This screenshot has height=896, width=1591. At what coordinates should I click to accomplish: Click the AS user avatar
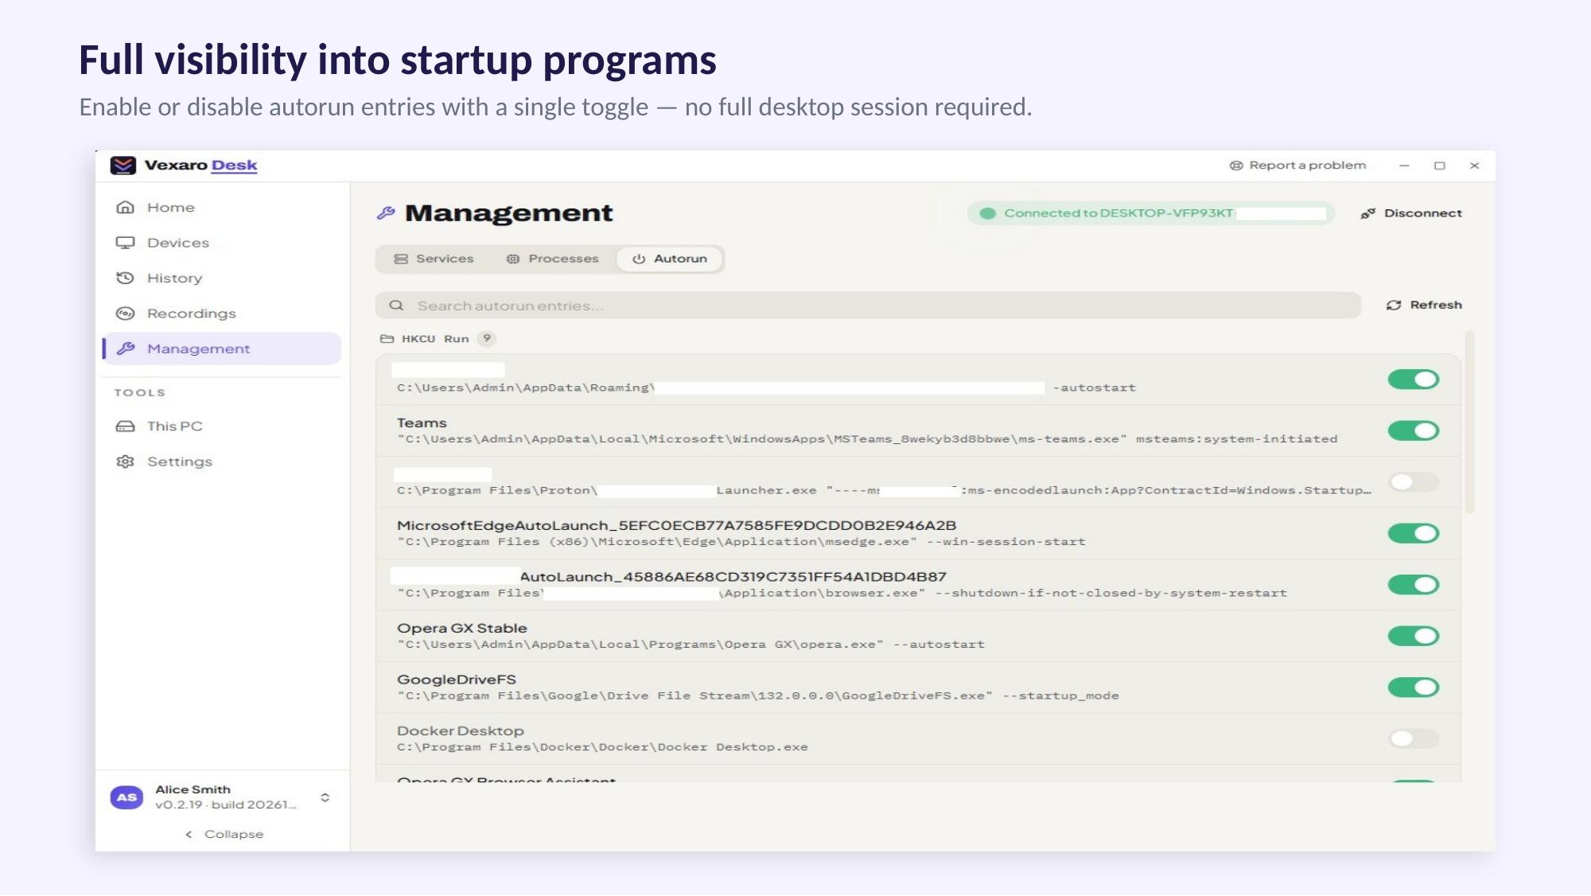pos(126,797)
